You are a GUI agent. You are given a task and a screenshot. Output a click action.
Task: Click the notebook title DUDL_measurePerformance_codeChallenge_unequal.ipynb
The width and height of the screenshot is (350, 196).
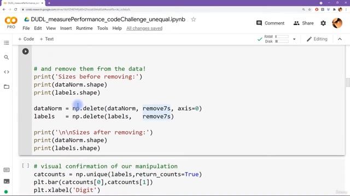108,20
